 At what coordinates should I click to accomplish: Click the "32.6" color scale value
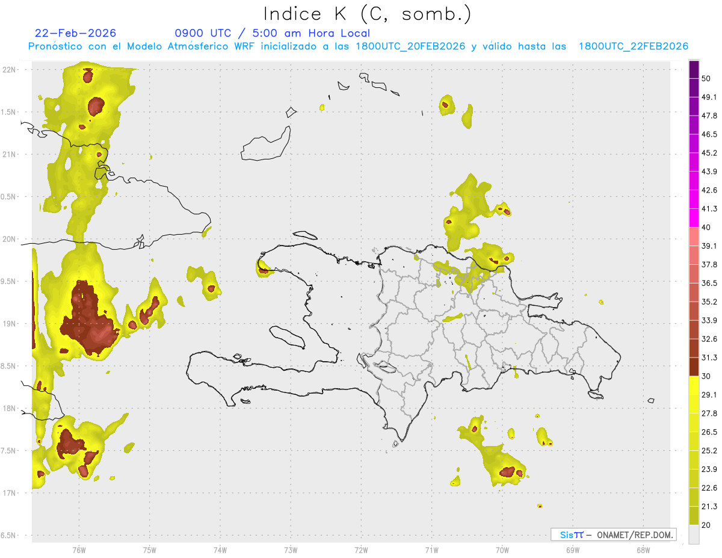[x=709, y=339]
